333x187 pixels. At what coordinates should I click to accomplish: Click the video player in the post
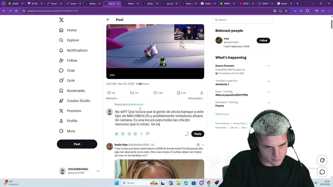(x=155, y=51)
